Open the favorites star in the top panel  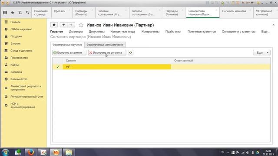click(x=13, y=13)
